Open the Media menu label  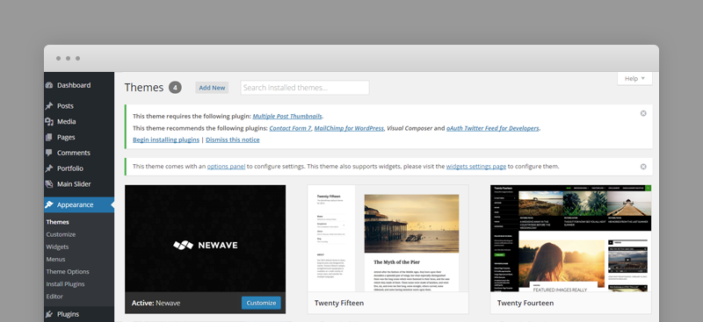point(67,121)
